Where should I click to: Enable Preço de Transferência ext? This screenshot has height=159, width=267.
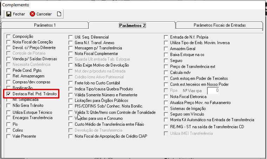point(166,67)
